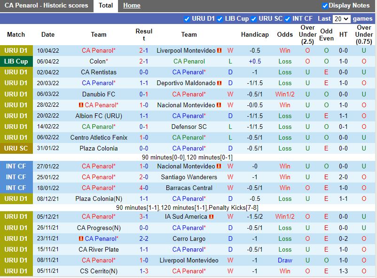Click the INT CF label for 27/01/22

click(x=16, y=166)
